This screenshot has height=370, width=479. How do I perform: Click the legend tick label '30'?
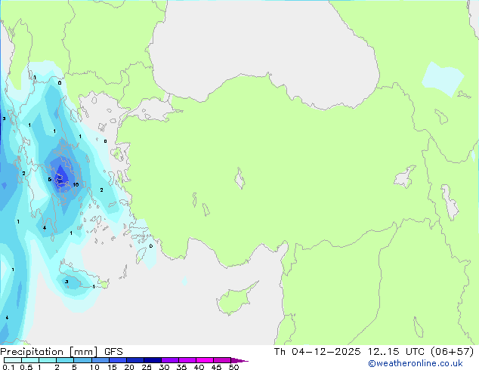pos(164,367)
